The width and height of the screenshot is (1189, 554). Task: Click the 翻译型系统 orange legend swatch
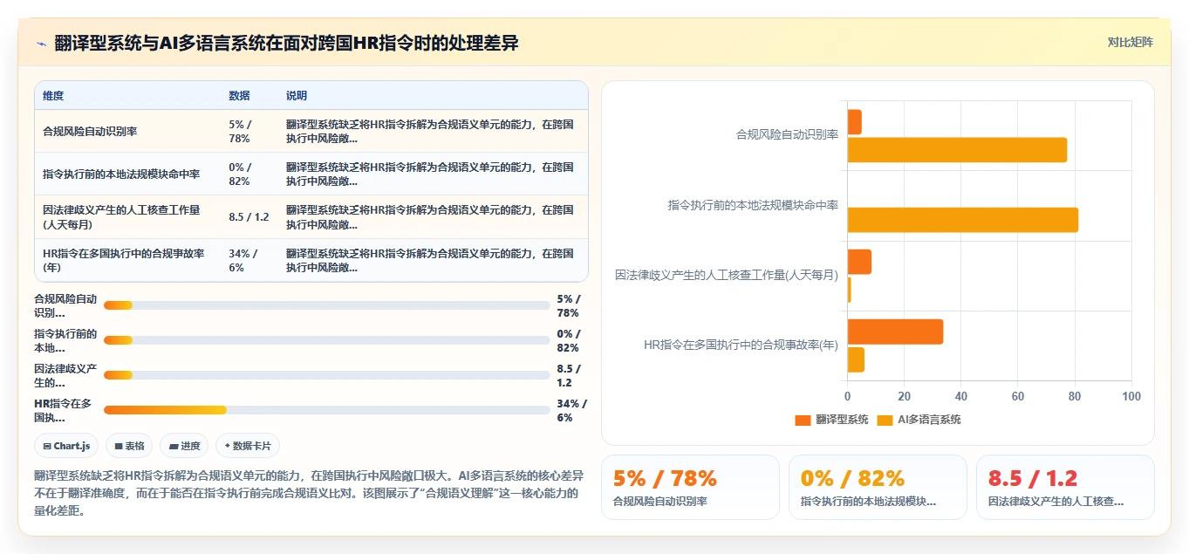click(x=803, y=420)
